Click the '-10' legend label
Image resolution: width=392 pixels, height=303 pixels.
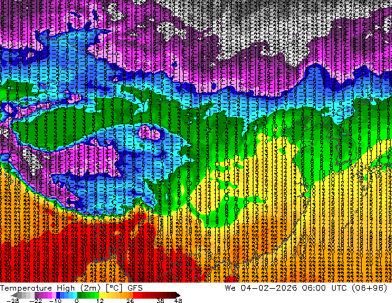(x=55, y=301)
